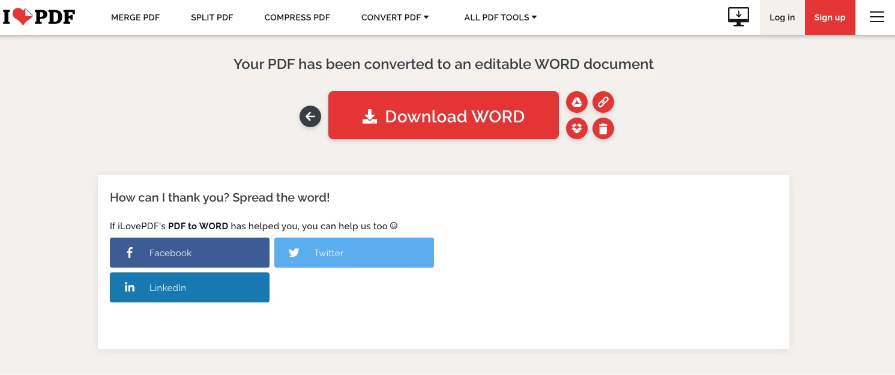Expand the ALL PDF TOOLS dropdown
The width and height of the screenshot is (895, 375).
tap(500, 17)
